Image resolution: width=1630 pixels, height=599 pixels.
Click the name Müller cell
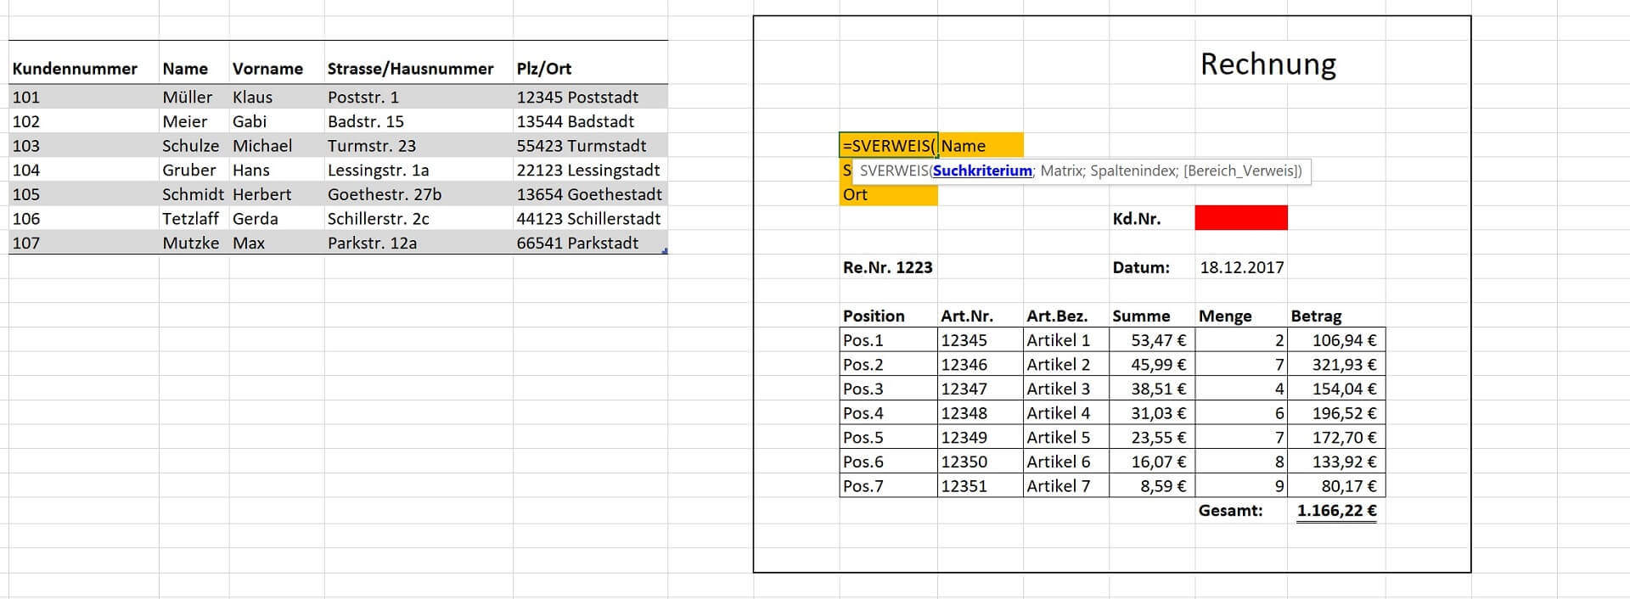194,97
